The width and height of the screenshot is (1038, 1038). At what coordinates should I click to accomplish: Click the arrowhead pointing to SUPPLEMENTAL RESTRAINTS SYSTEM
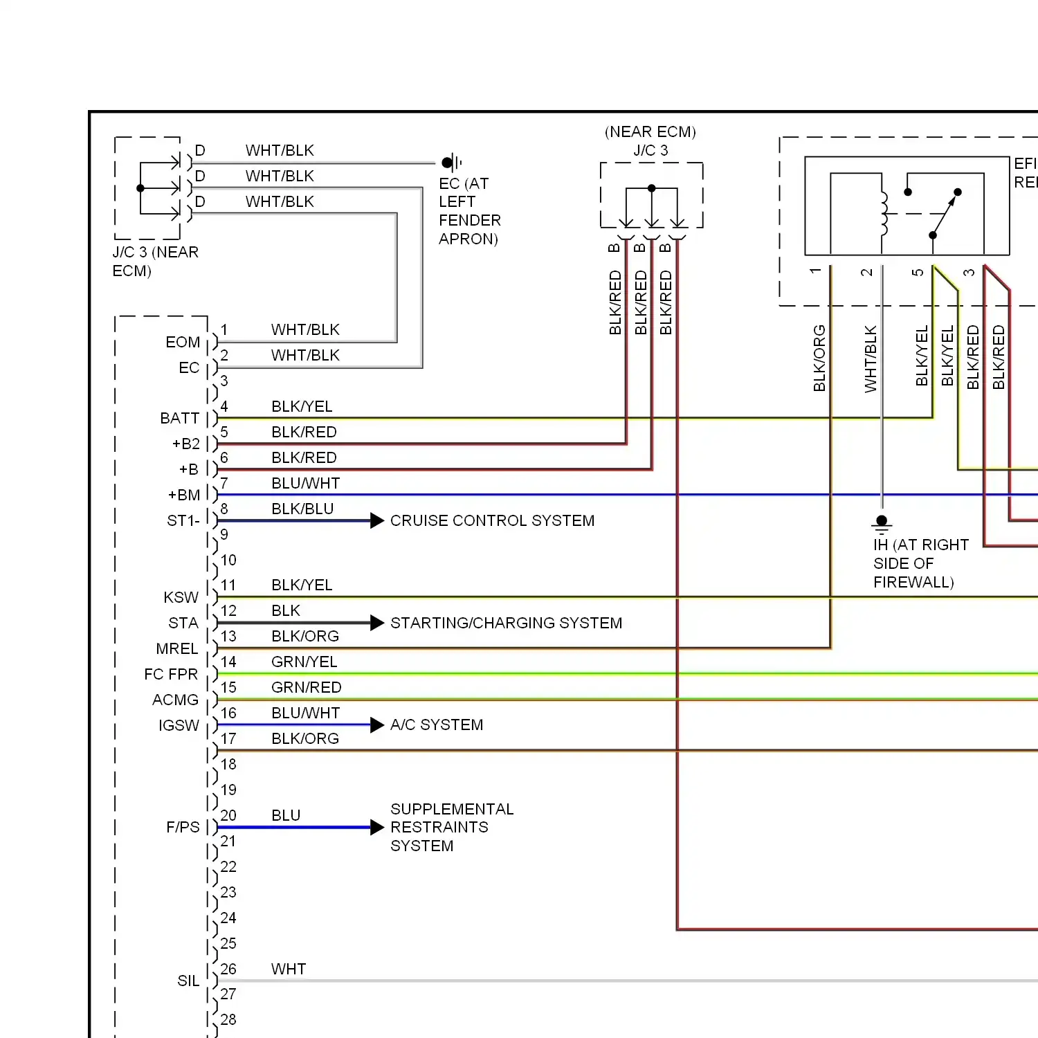pyautogui.click(x=377, y=827)
